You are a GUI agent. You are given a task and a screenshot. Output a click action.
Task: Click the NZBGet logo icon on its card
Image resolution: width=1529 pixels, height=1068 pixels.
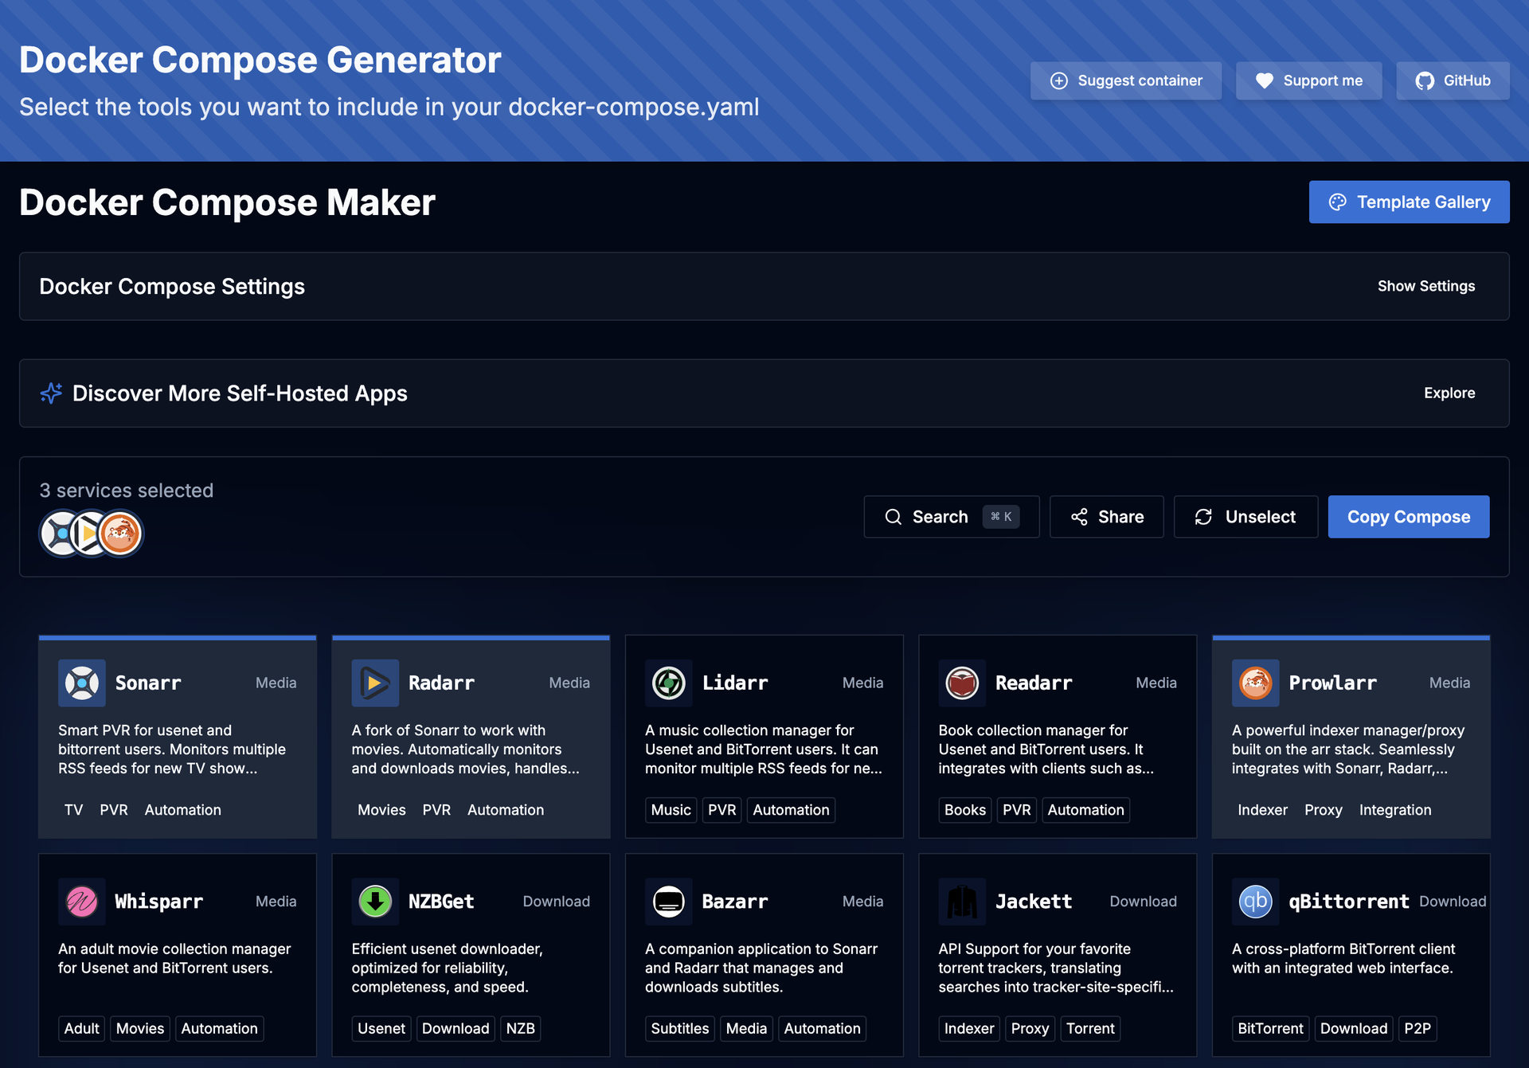point(375,902)
